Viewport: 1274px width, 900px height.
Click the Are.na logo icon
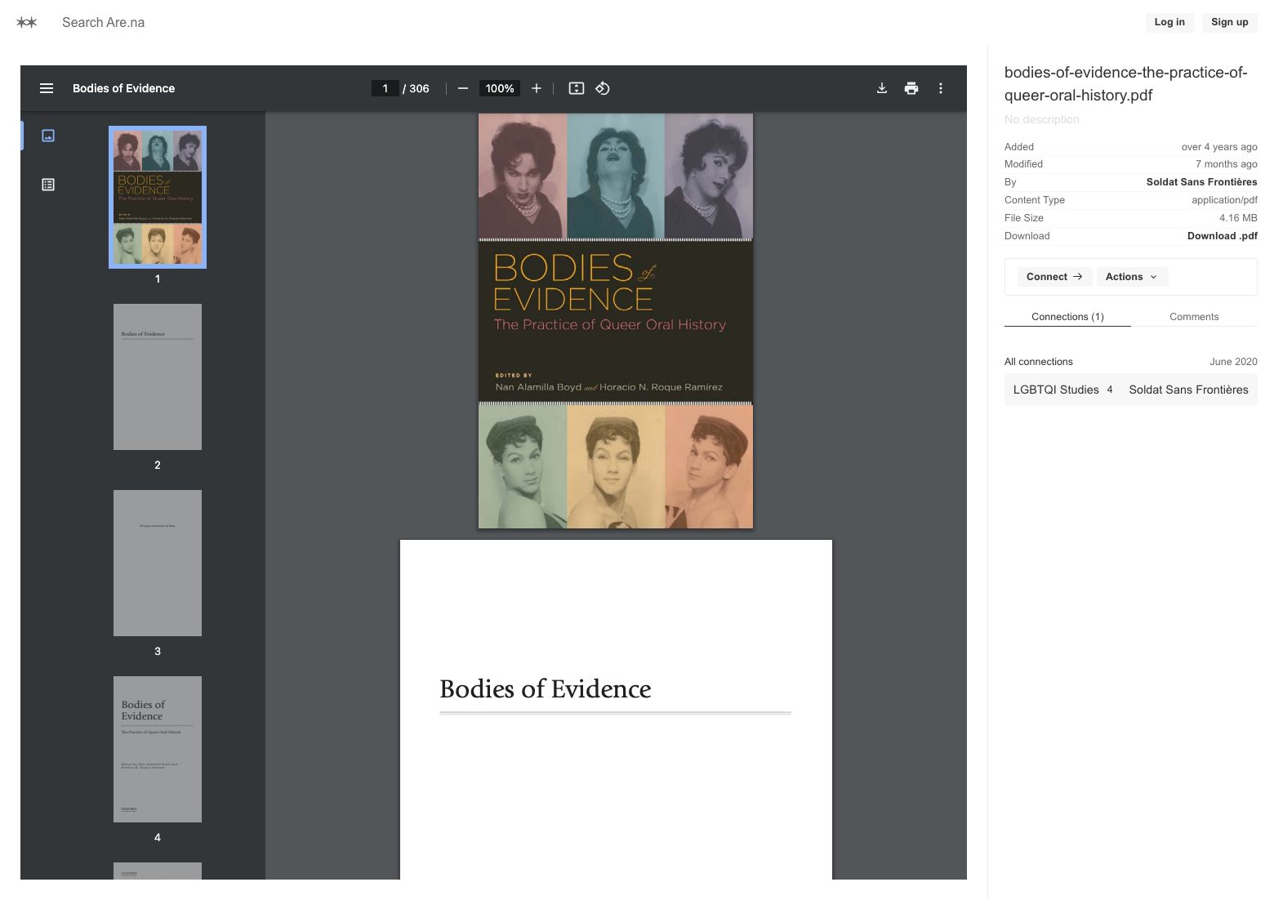(27, 23)
